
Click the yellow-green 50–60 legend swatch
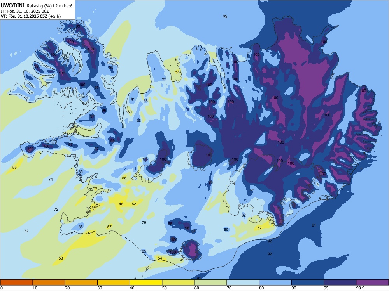tap(178, 282)
